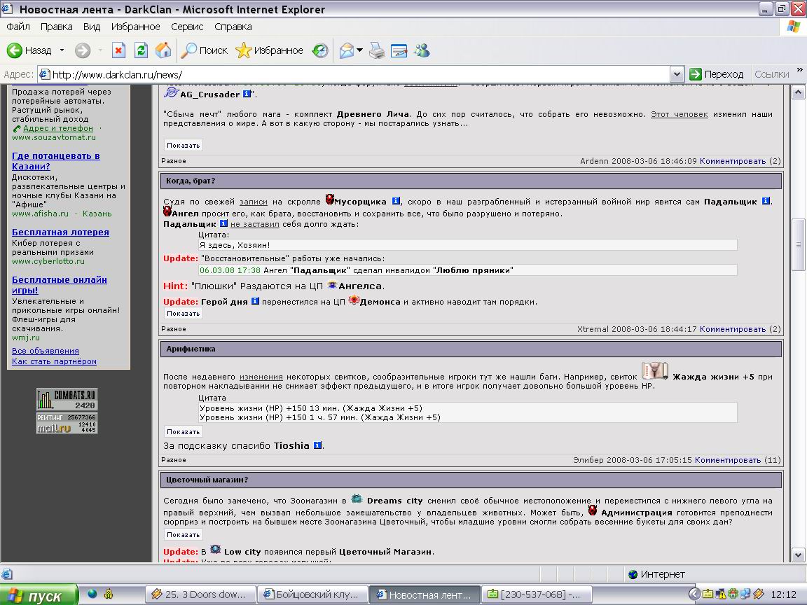Open the Сервис menu

[x=187, y=27]
